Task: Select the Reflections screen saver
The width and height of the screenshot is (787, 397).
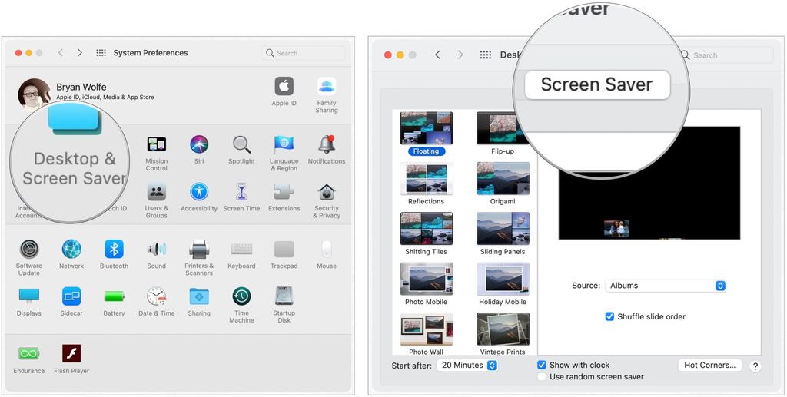Action: 426,178
